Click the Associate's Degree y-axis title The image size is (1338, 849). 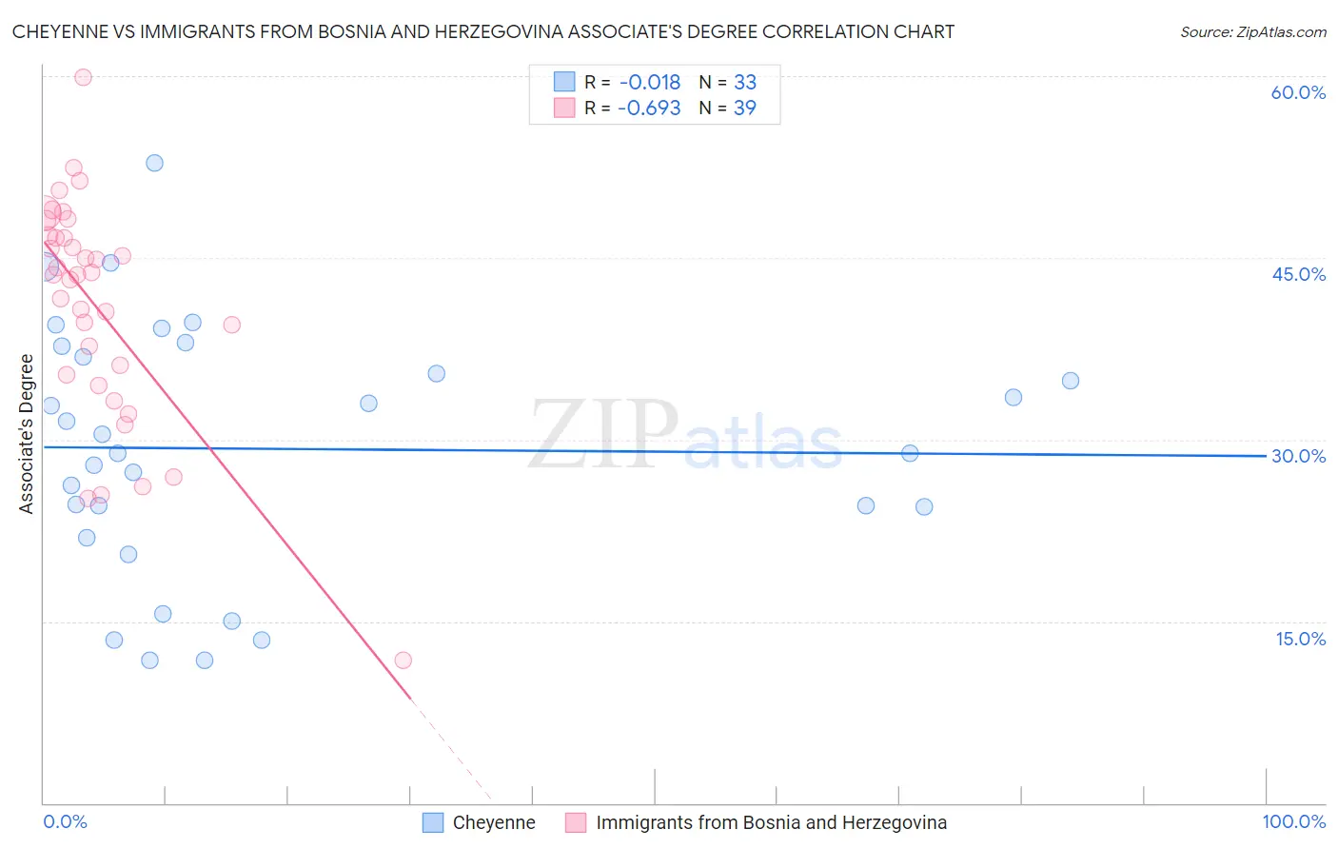27,433
